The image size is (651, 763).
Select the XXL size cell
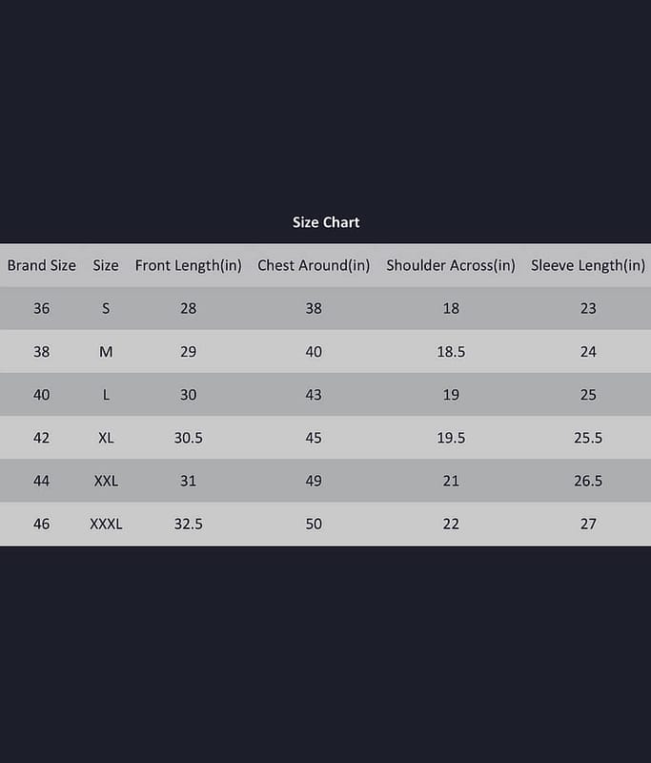click(106, 481)
